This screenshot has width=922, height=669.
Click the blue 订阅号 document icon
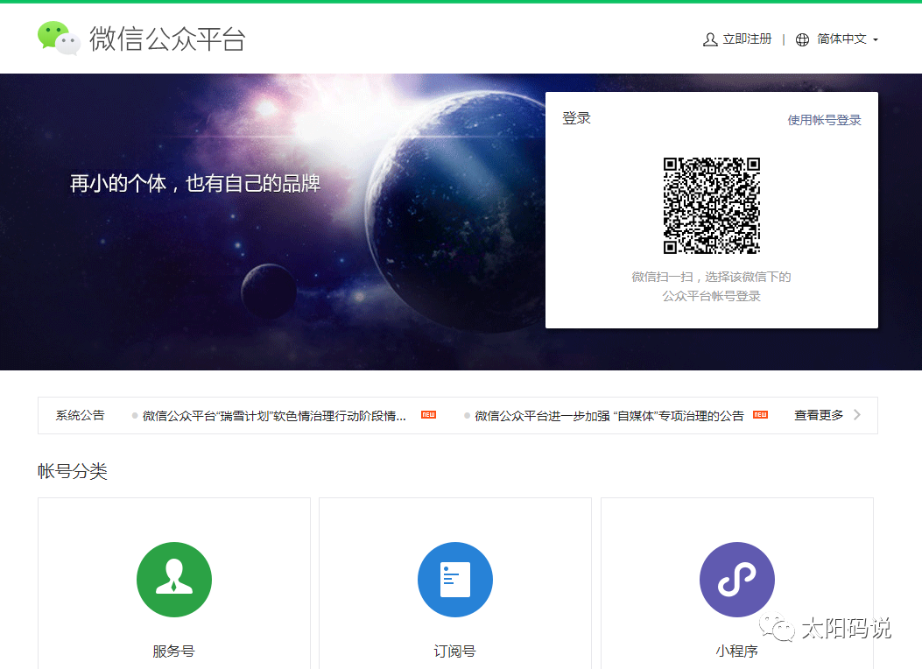(455, 579)
